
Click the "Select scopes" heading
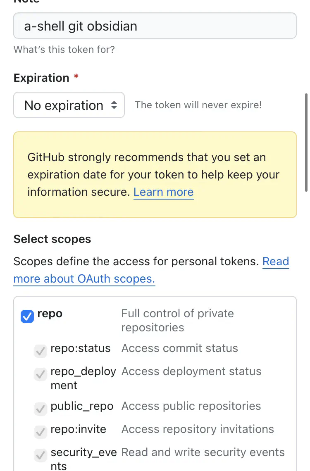pyautogui.click(x=52, y=239)
